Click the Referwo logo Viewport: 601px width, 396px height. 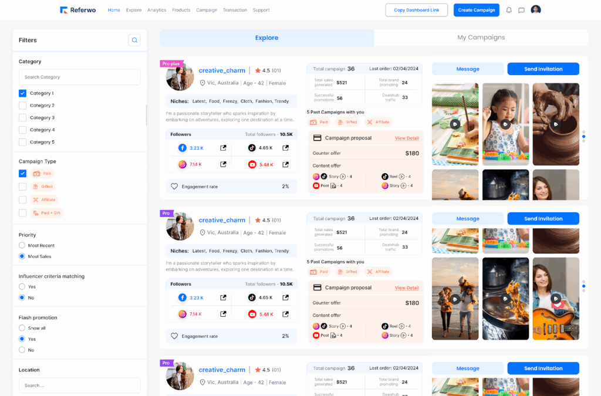tap(79, 10)
